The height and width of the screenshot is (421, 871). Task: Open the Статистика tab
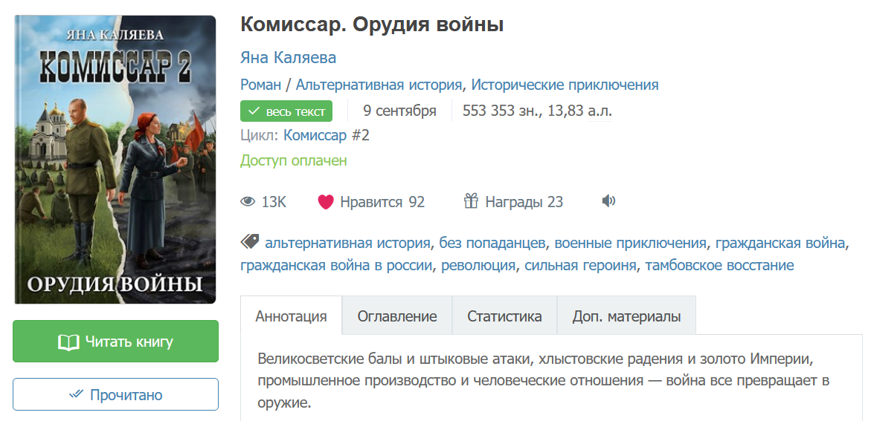504,316
